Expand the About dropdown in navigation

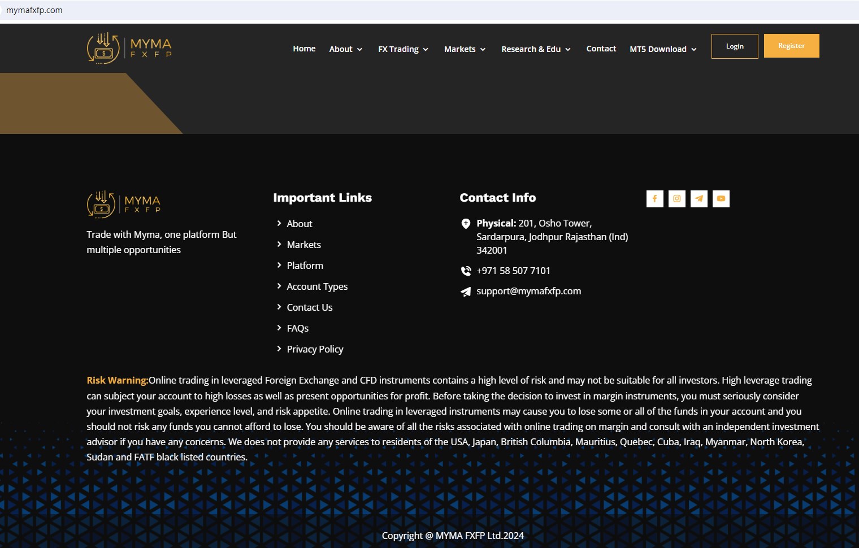click(346, 49)
